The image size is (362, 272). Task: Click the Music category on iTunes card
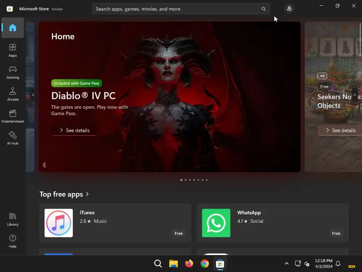(x=100, y=221)
